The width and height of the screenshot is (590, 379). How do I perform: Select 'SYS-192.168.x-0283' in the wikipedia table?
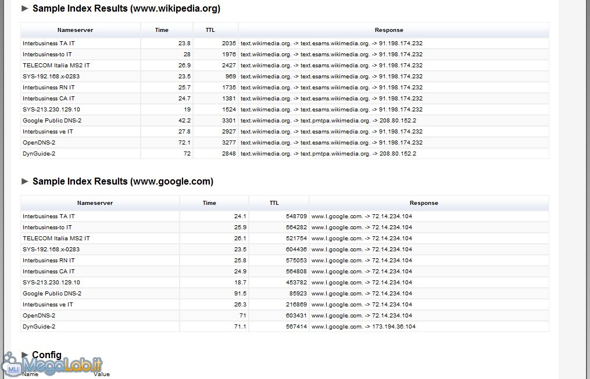coord(51,76)
